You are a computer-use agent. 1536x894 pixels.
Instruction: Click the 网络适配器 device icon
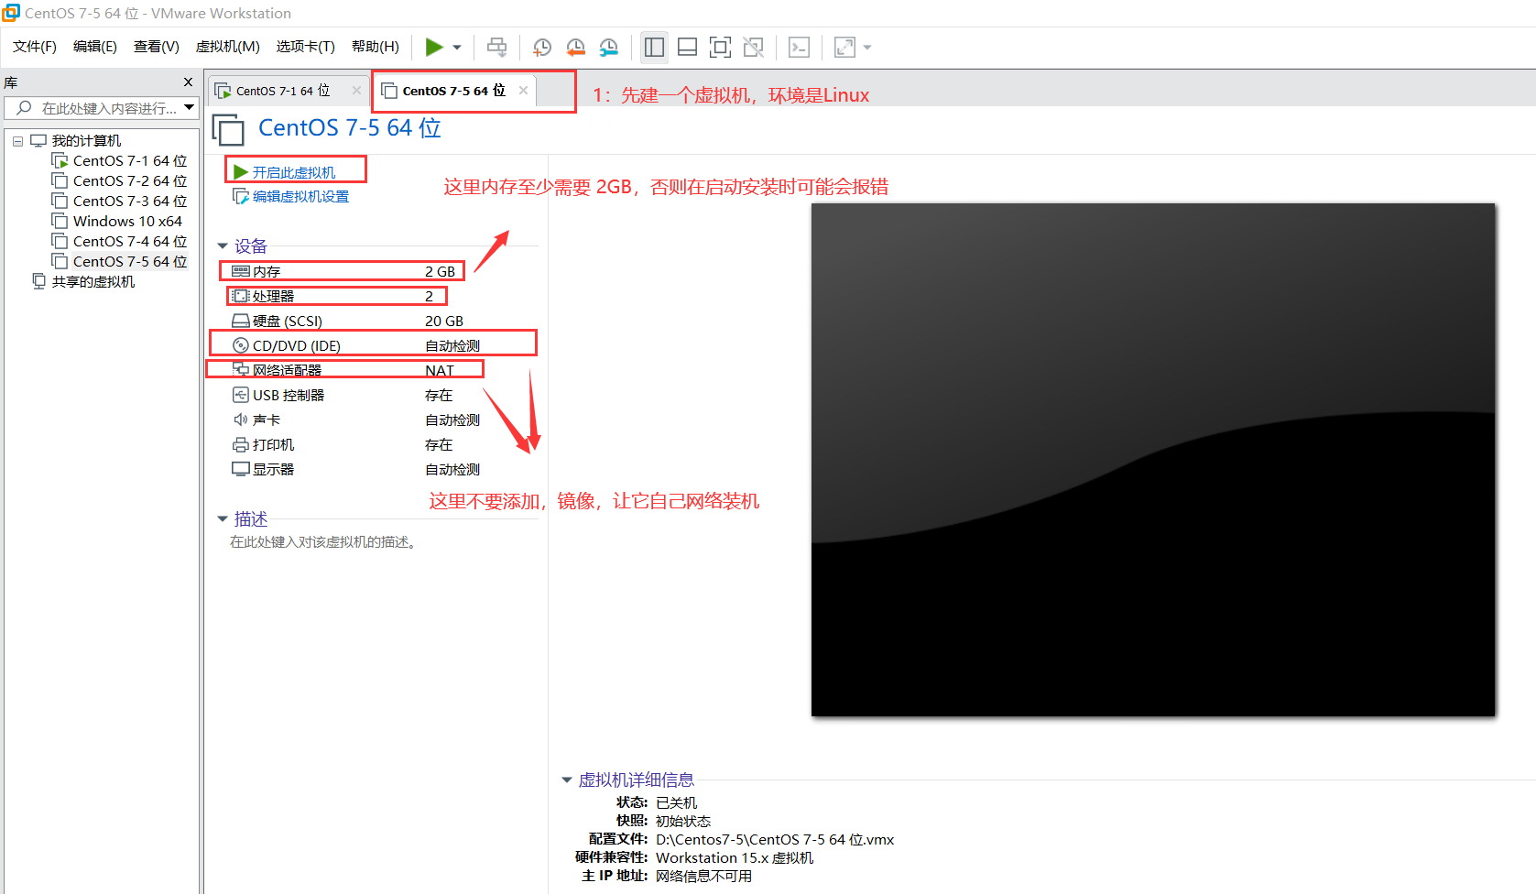pyautogui.click(x=241, y=369)
